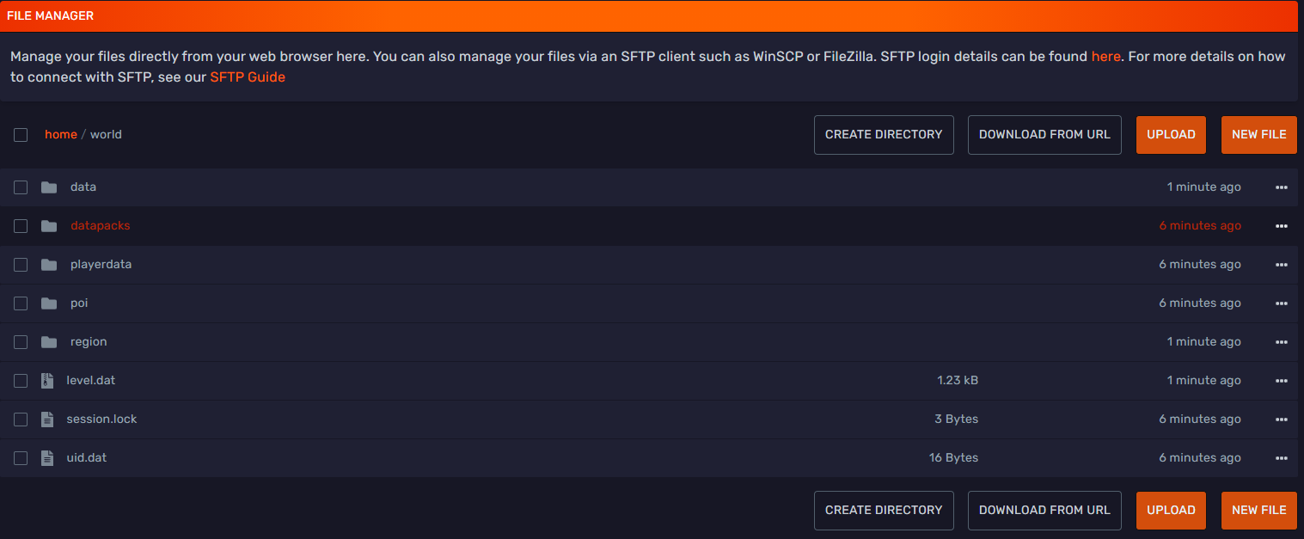Click the archive file icon for level.dat
The height and width of the screenshot is (539, 1304).
pyautogui.click(x=47, y=381)
